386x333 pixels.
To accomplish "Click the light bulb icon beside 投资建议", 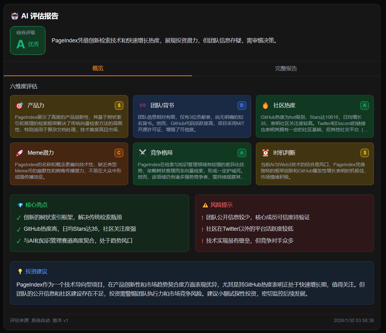I will pos(20,271).
